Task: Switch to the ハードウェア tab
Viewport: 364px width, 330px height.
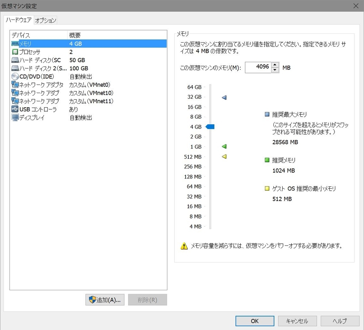Action: [18, 20]
